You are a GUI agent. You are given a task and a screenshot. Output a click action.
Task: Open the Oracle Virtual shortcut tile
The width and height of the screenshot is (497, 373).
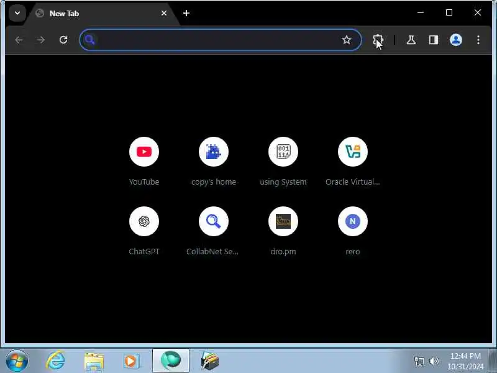point(352,161)
